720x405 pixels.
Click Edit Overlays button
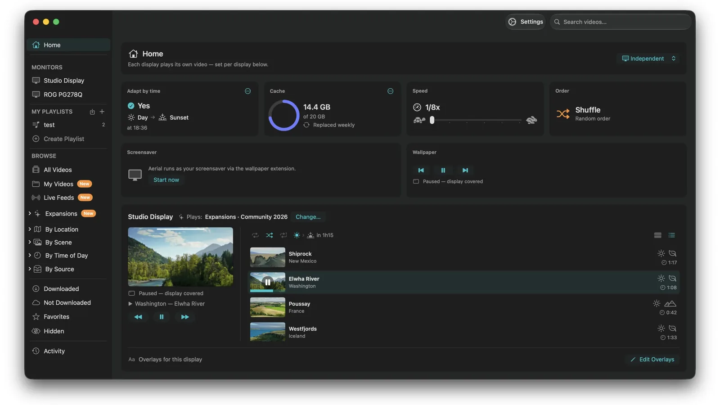(652, 360)
